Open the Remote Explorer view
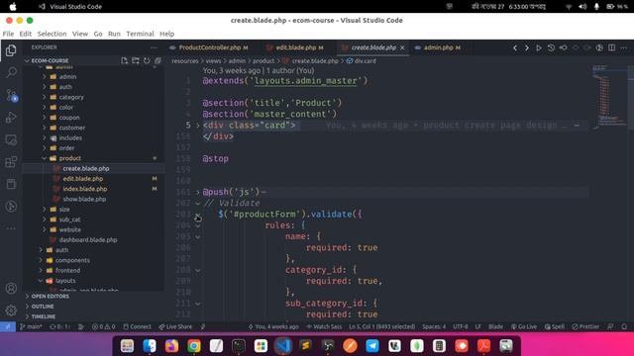 pos(11,139)
